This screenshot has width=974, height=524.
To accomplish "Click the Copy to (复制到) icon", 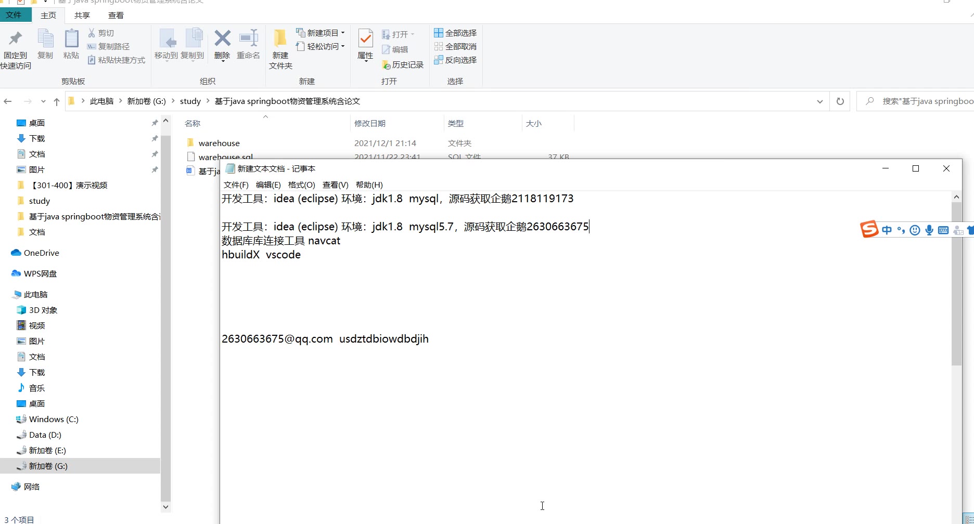I will (193, 39).
